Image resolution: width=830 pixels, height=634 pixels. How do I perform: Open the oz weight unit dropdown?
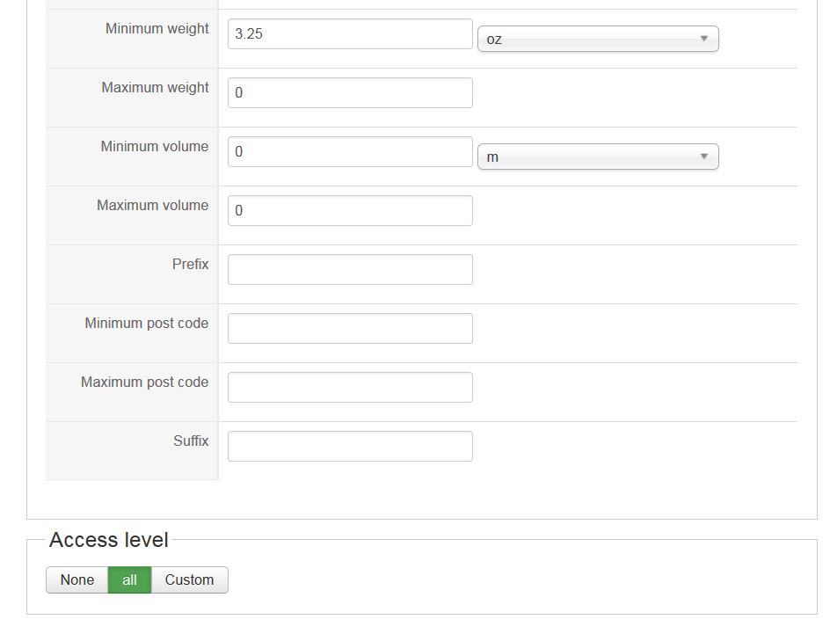(598, 39)
